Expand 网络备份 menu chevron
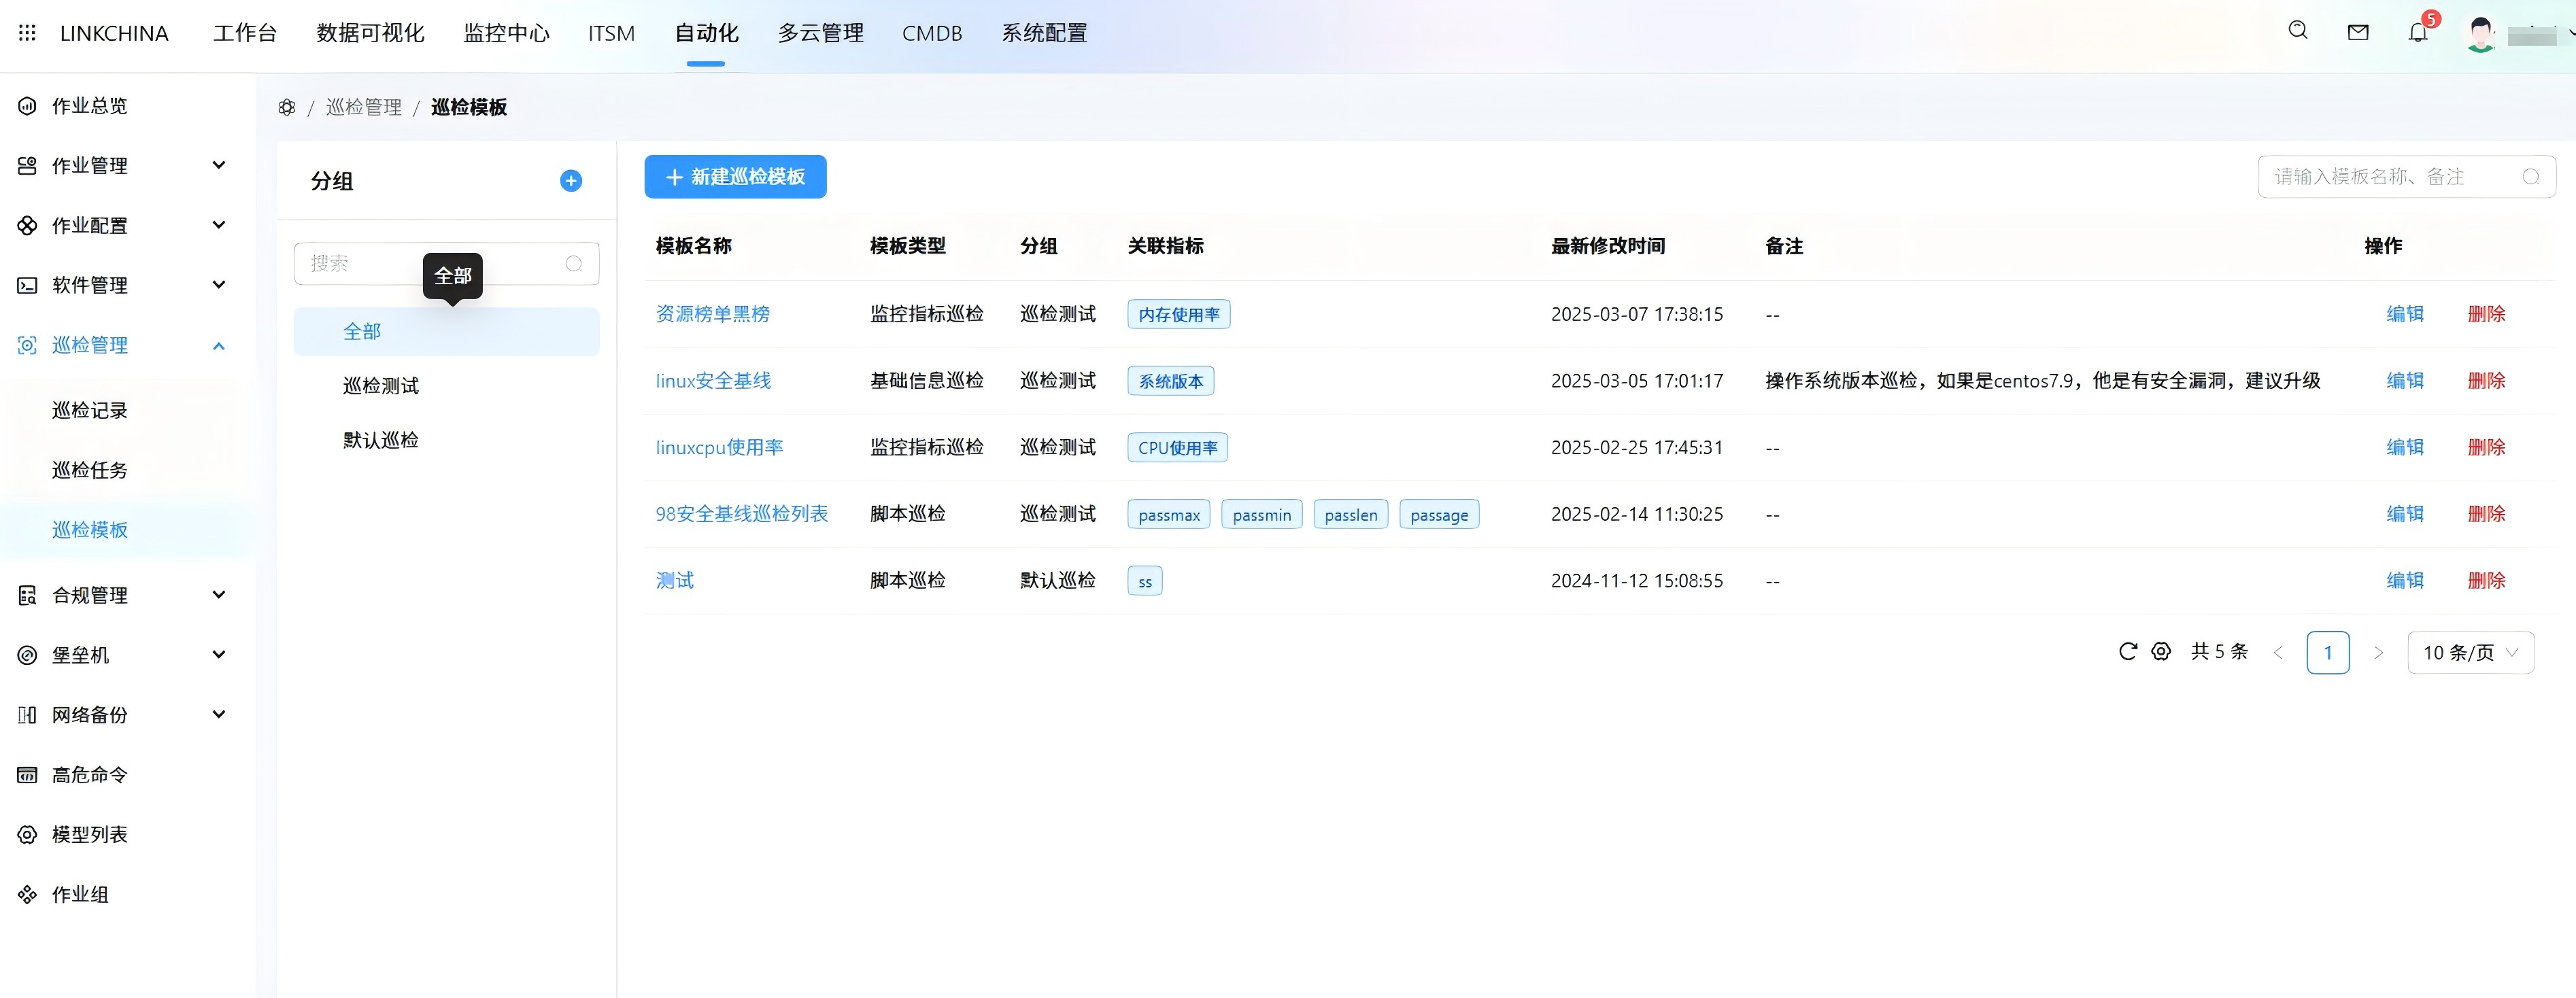 pos(219,714)
